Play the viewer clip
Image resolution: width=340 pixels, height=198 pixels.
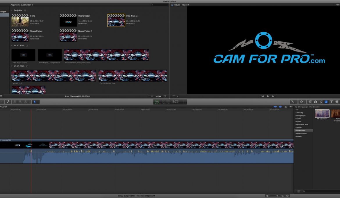268,96
